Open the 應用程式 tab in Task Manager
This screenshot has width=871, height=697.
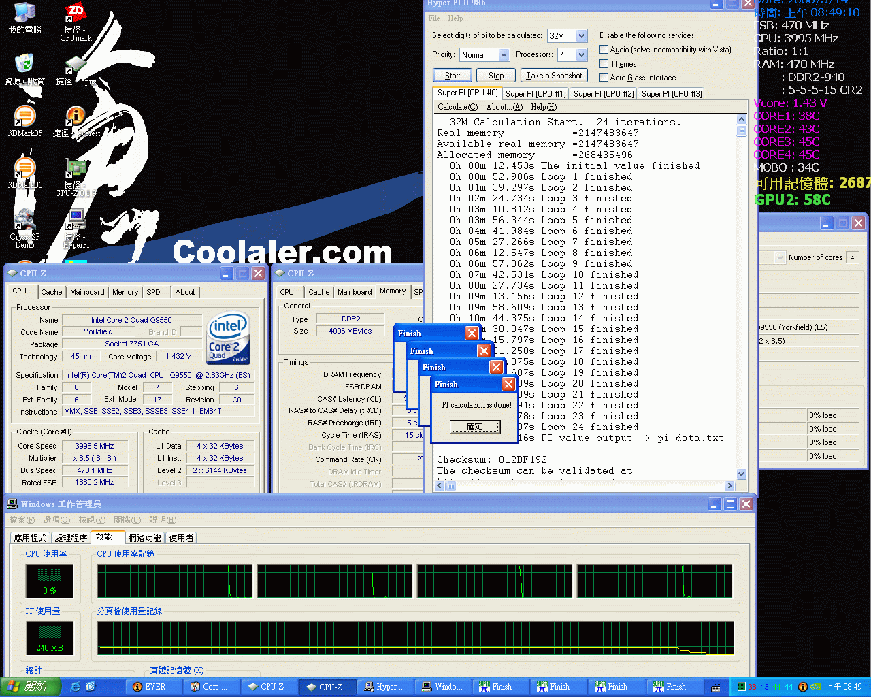click(x=31, y=538)
